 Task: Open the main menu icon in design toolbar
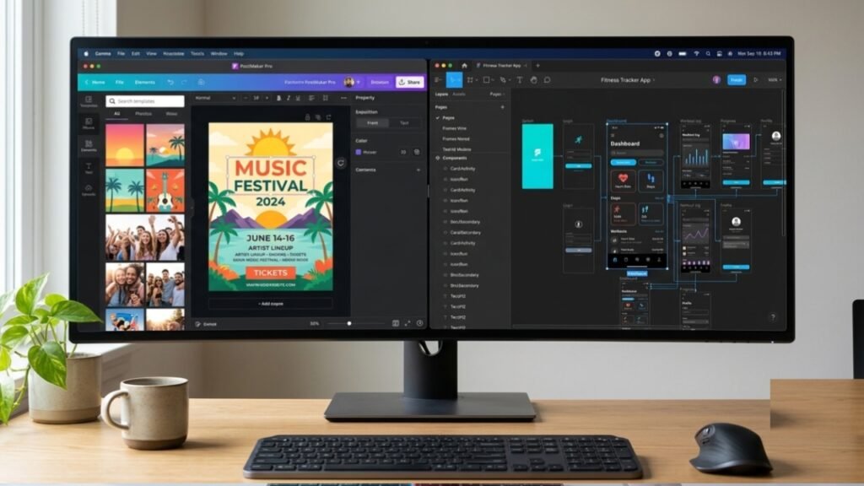pyautogui.click(x=438, y=80)
